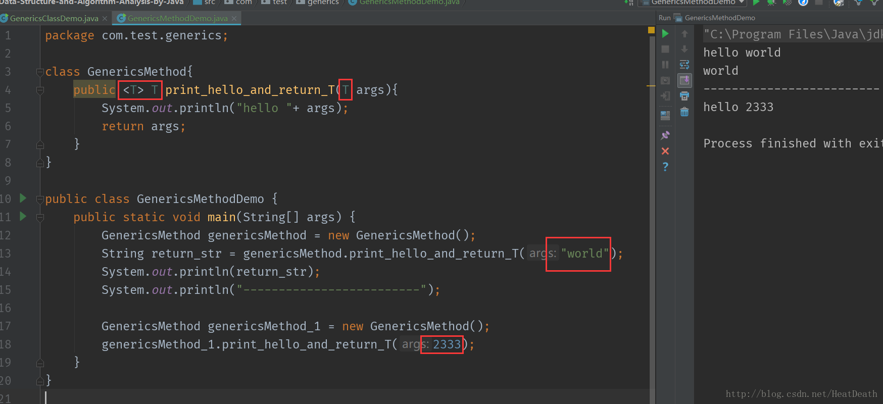This screenshot has width=883, height=404.
Task: Click the Stop square in Run panel
Action: 665,49
